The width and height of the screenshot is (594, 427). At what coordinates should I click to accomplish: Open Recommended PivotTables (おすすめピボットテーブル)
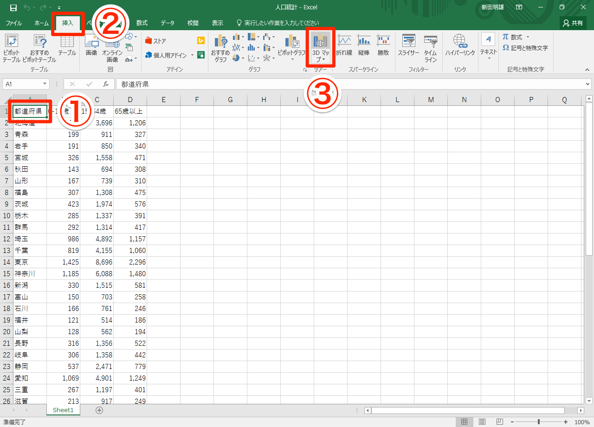pos(39,49)
